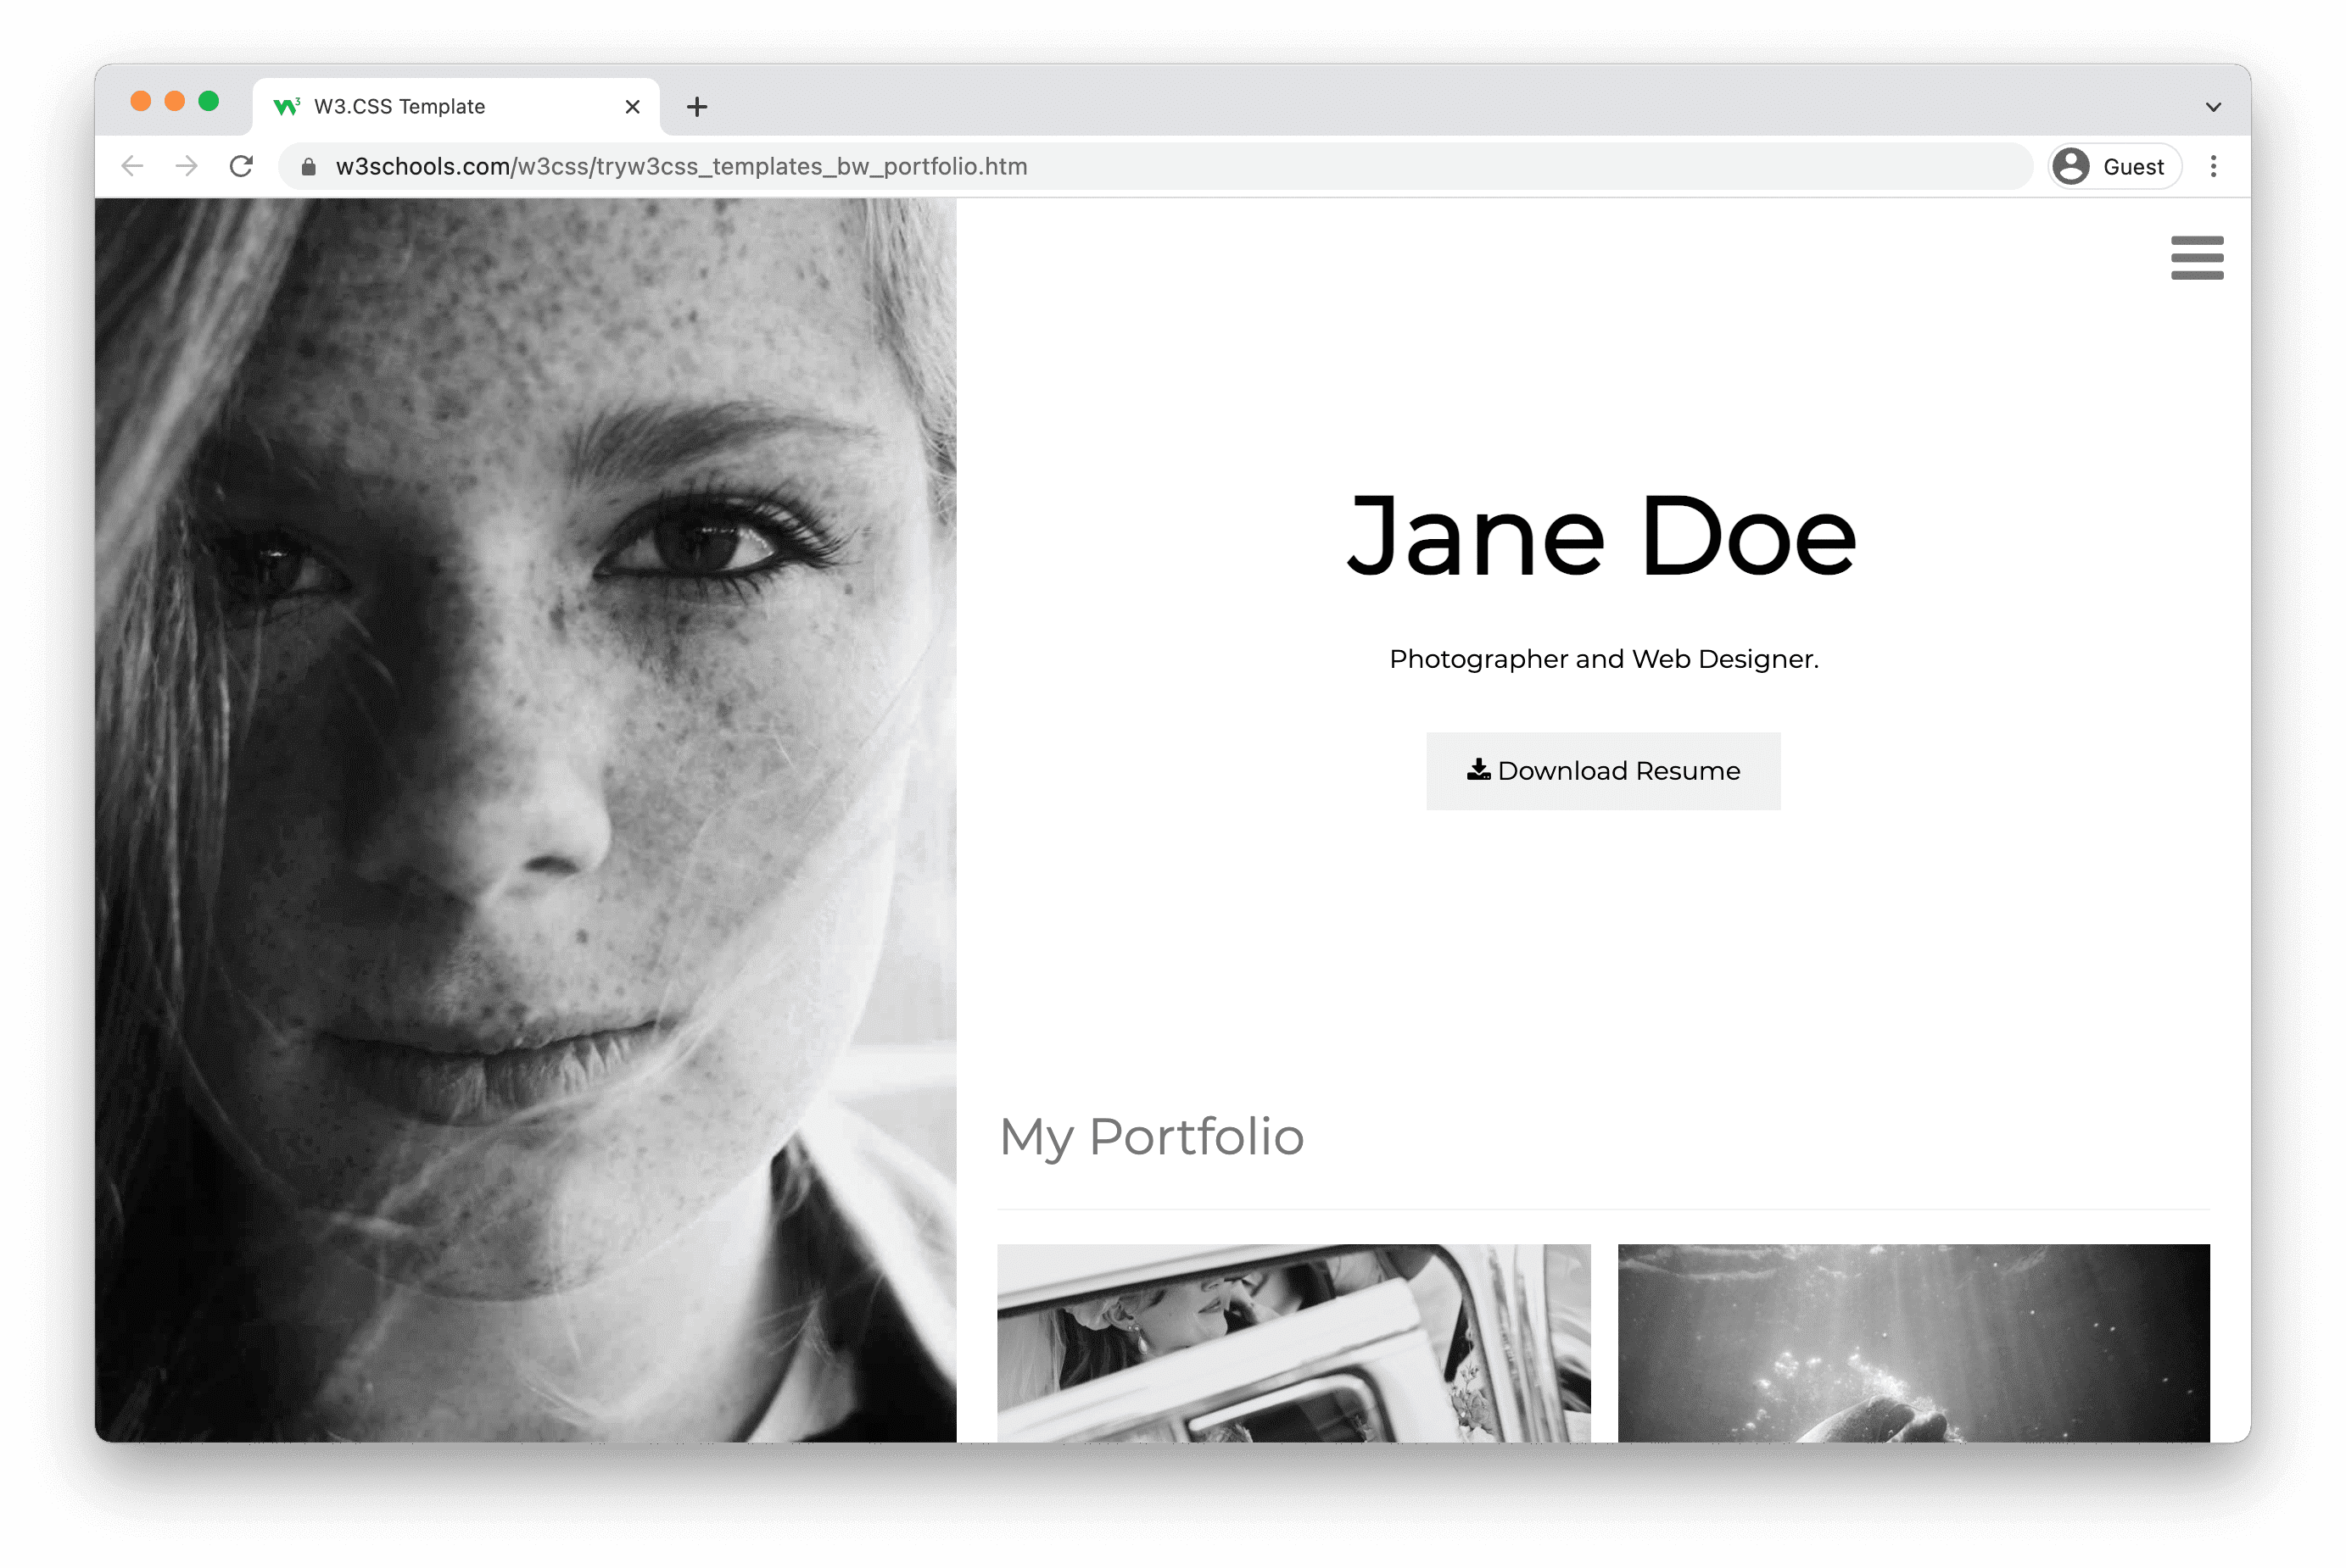Screen dimensions: 2346x1568
Task: Click the macOS yellow minimize dot button
Action: pos(175,103)
